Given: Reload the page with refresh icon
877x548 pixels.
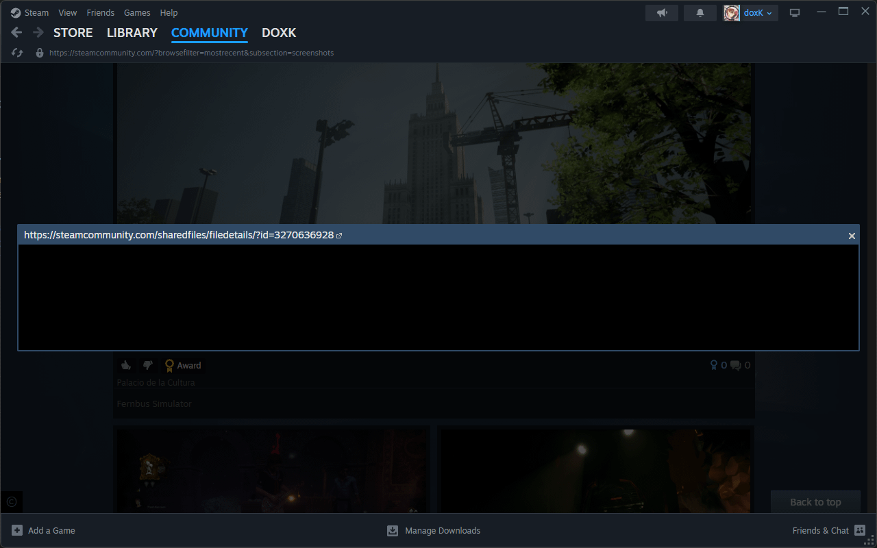Looking at the screenshot, I should click(x=18, y=53).
